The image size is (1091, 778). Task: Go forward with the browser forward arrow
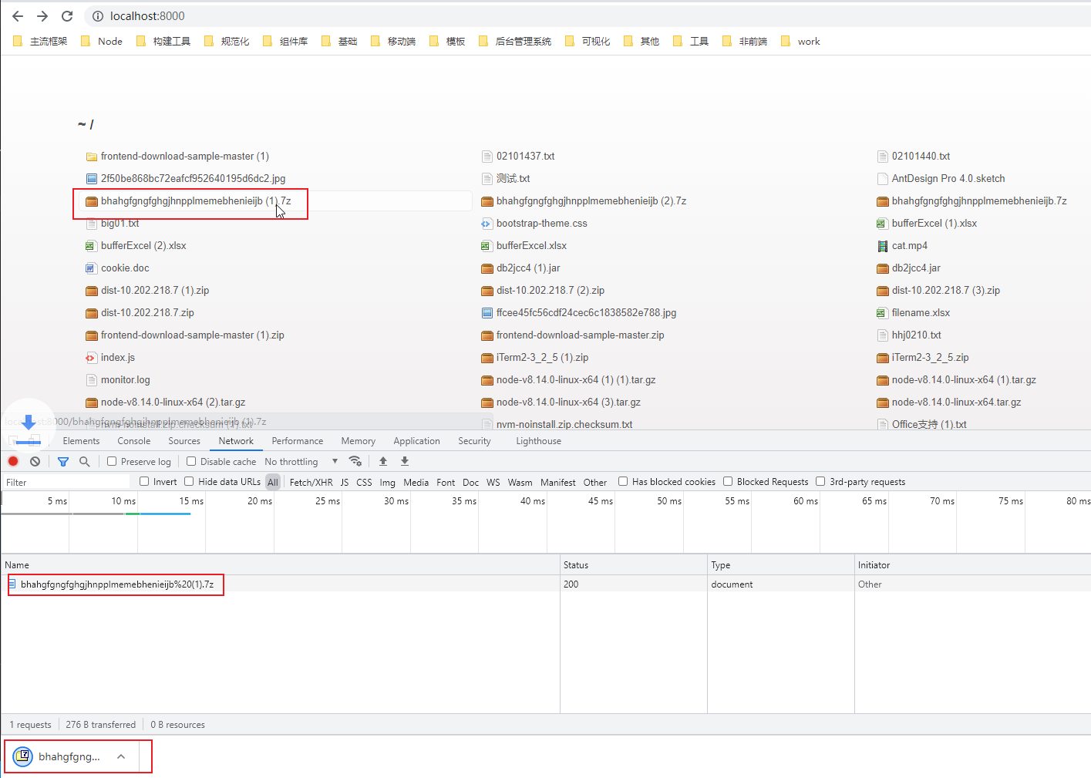click(x=42, y=16)
